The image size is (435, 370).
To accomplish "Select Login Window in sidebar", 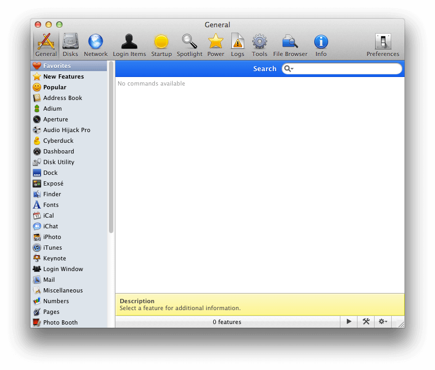I will click(x=68, y=269).
